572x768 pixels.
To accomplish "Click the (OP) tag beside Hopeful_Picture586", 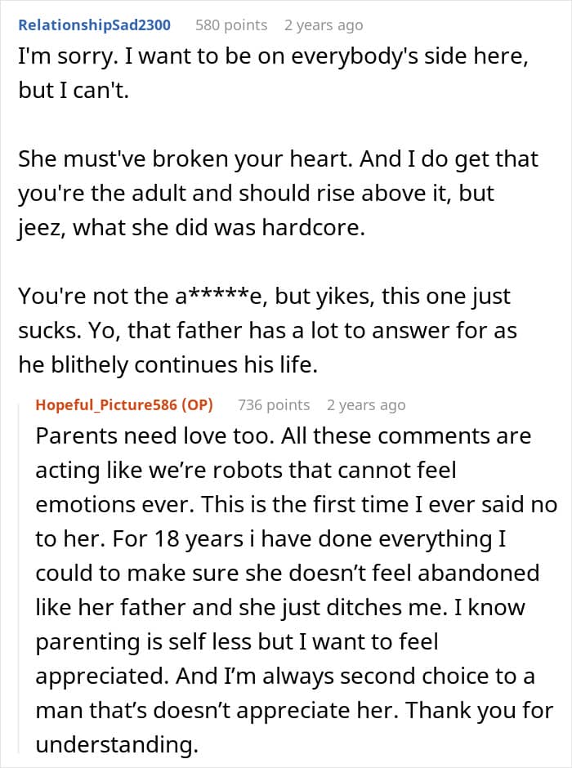I will [x=198, y=405].
